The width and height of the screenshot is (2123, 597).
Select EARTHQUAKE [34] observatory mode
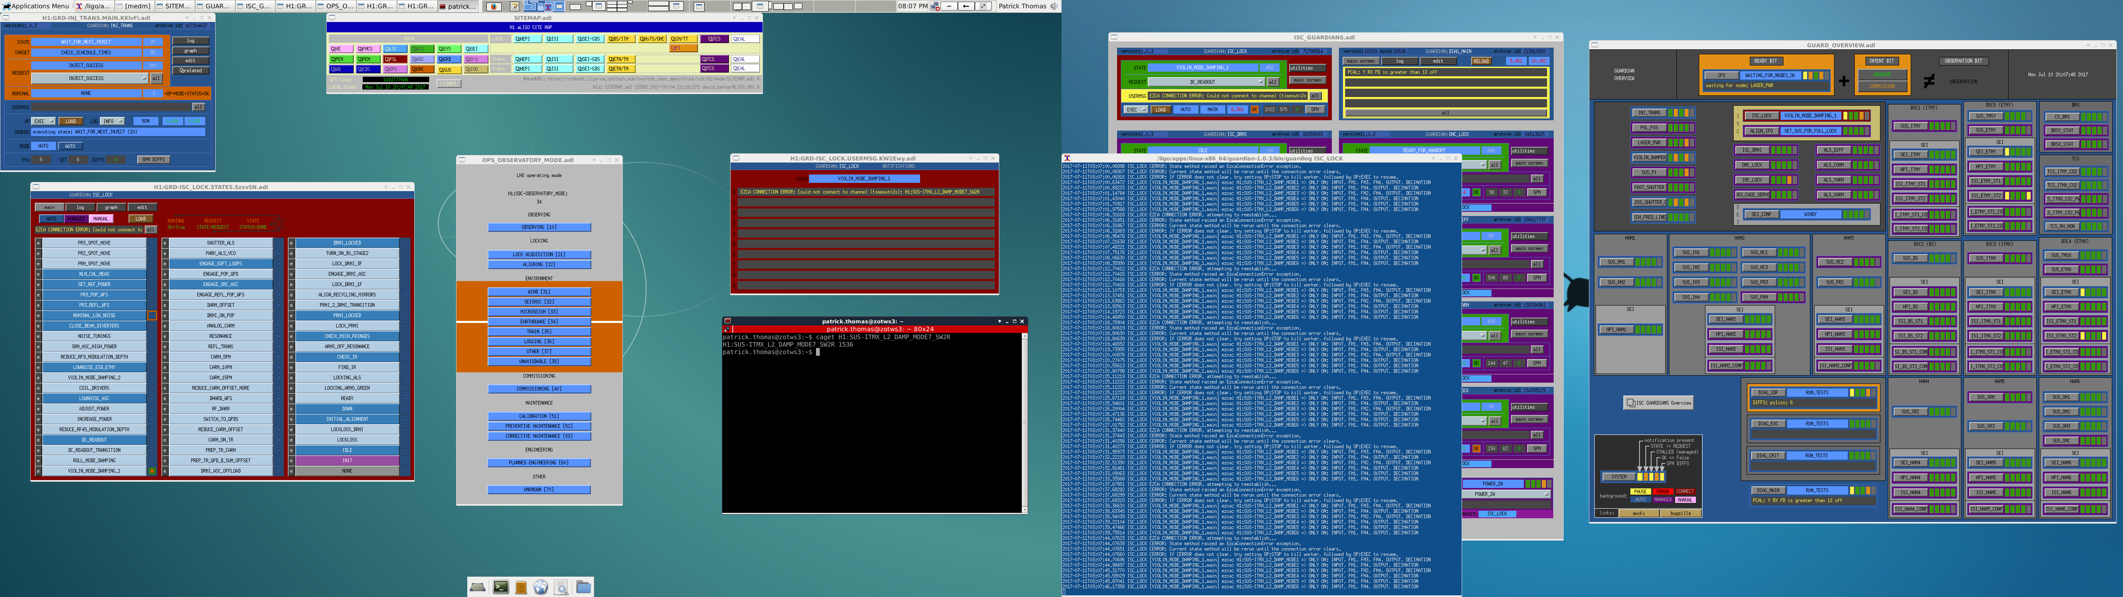[x=539, y=322]
